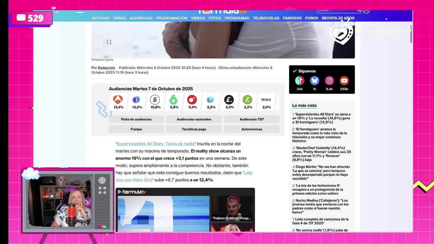
Task: Open the user account icon
Action: [x=366, y=11]
